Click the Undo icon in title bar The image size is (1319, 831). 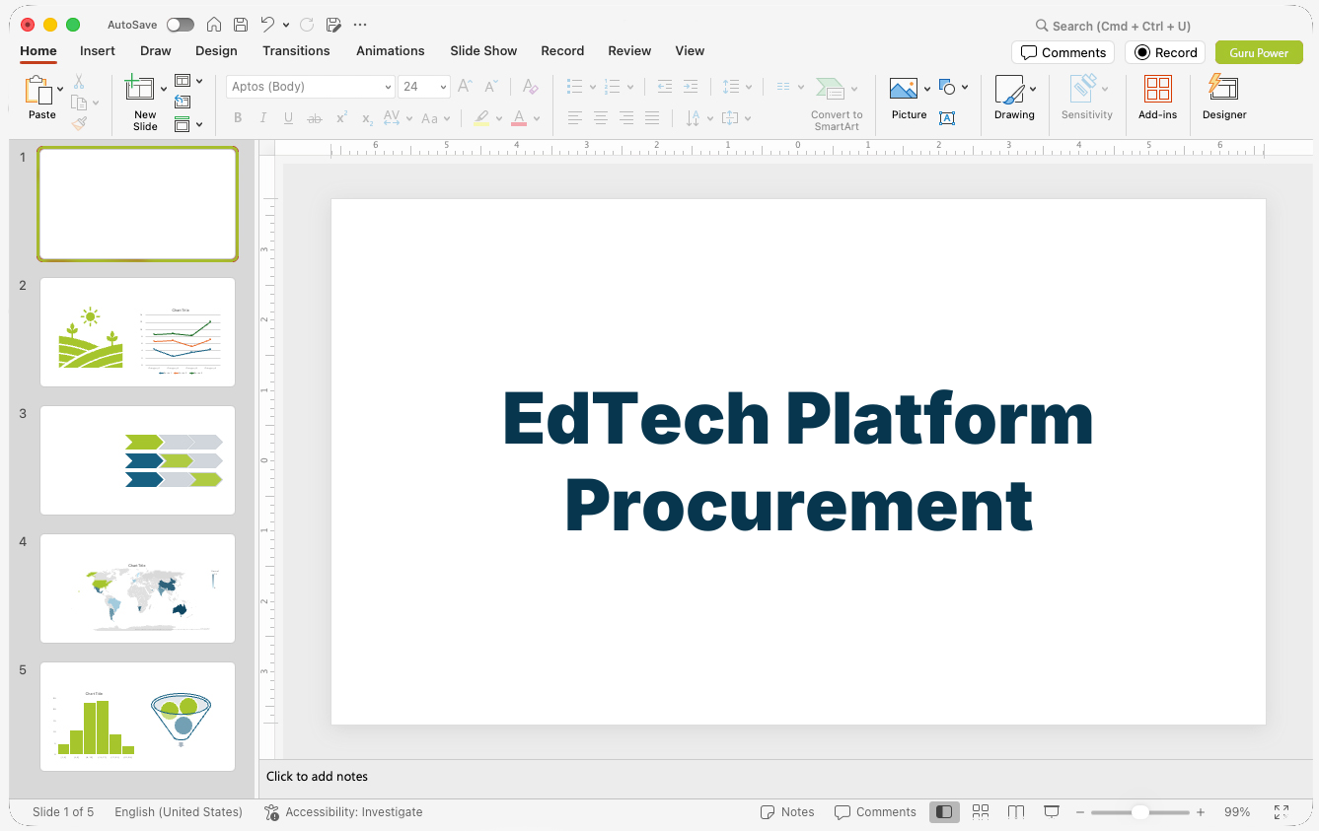pyautogui.click(x=267, y=25)
